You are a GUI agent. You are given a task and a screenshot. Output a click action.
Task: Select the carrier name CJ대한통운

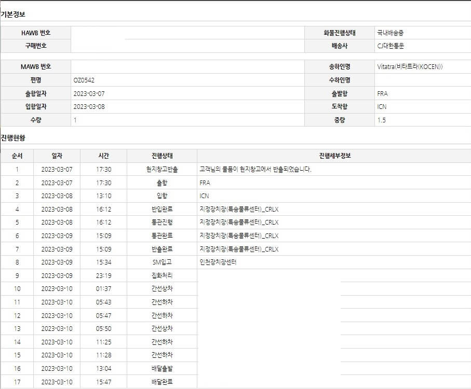tap(391, 46)
